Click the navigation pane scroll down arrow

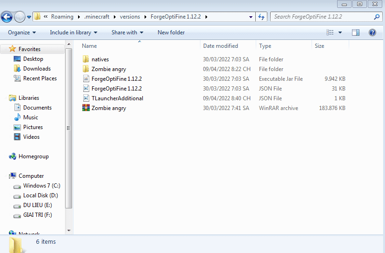pos(69,230)
